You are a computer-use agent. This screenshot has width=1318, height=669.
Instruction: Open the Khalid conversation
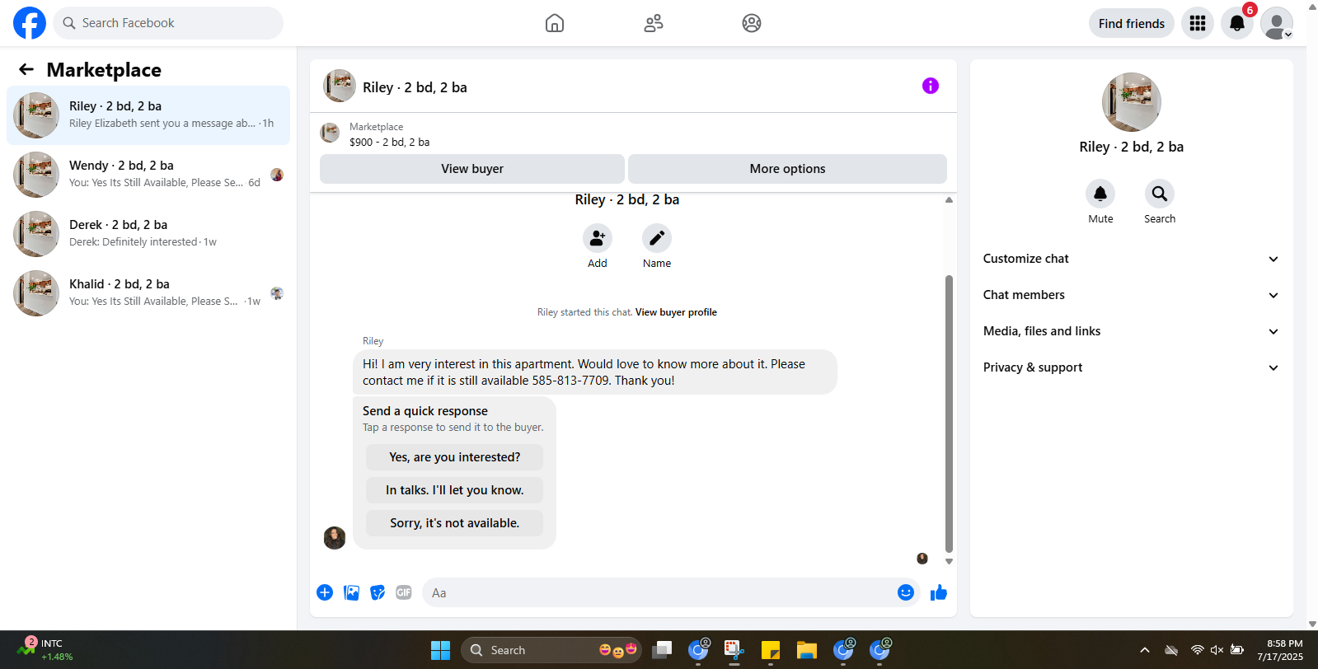point(148,293)
